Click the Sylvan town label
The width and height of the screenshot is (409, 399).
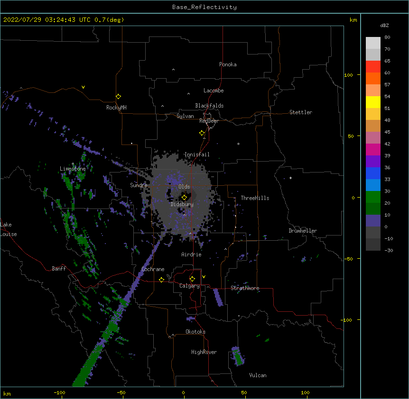coord(185,116)
